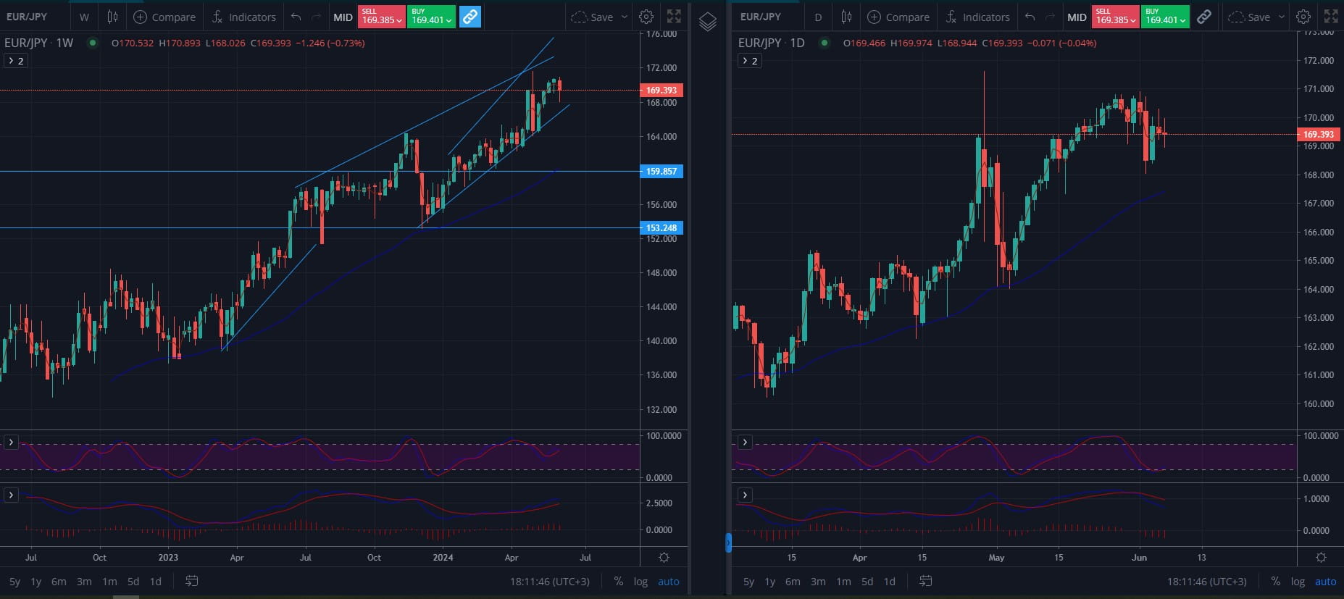Toggle log scale in right chart
This screenshot has height=599, width=1344.
pyautogui.click(x=1298, y=582)
